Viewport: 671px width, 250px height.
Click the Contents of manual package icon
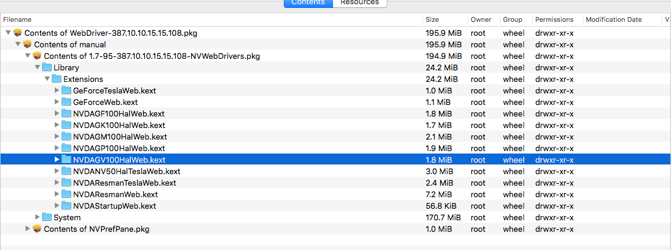click(x=27, y=44)
